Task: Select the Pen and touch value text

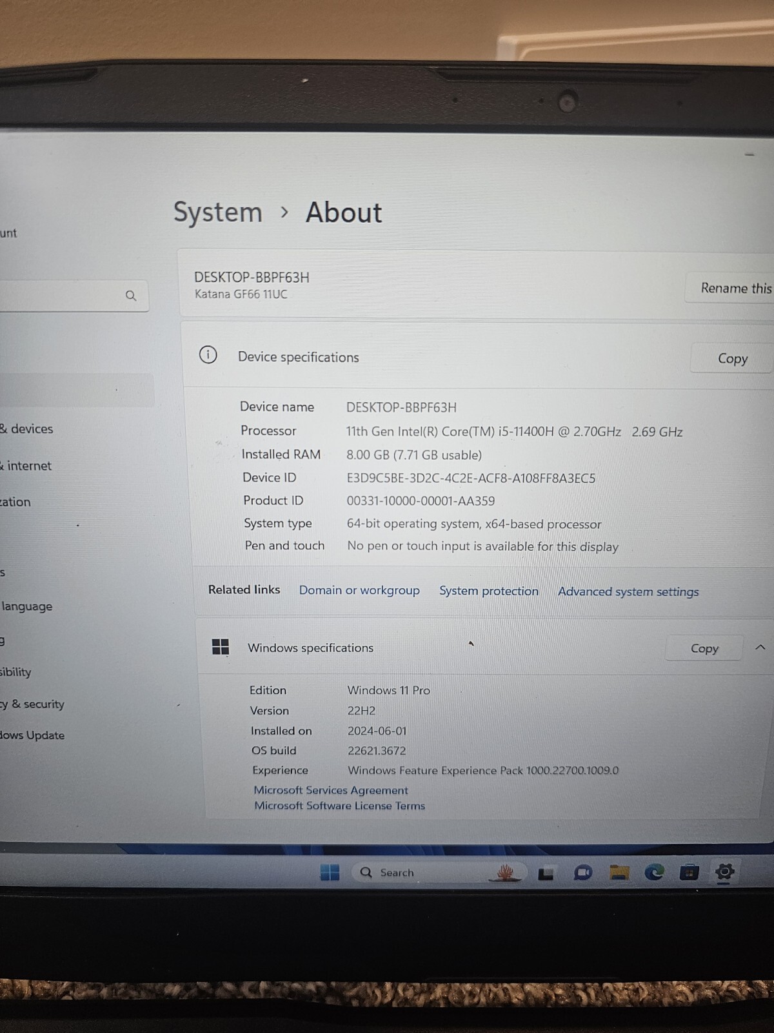Action: point(482,546)
